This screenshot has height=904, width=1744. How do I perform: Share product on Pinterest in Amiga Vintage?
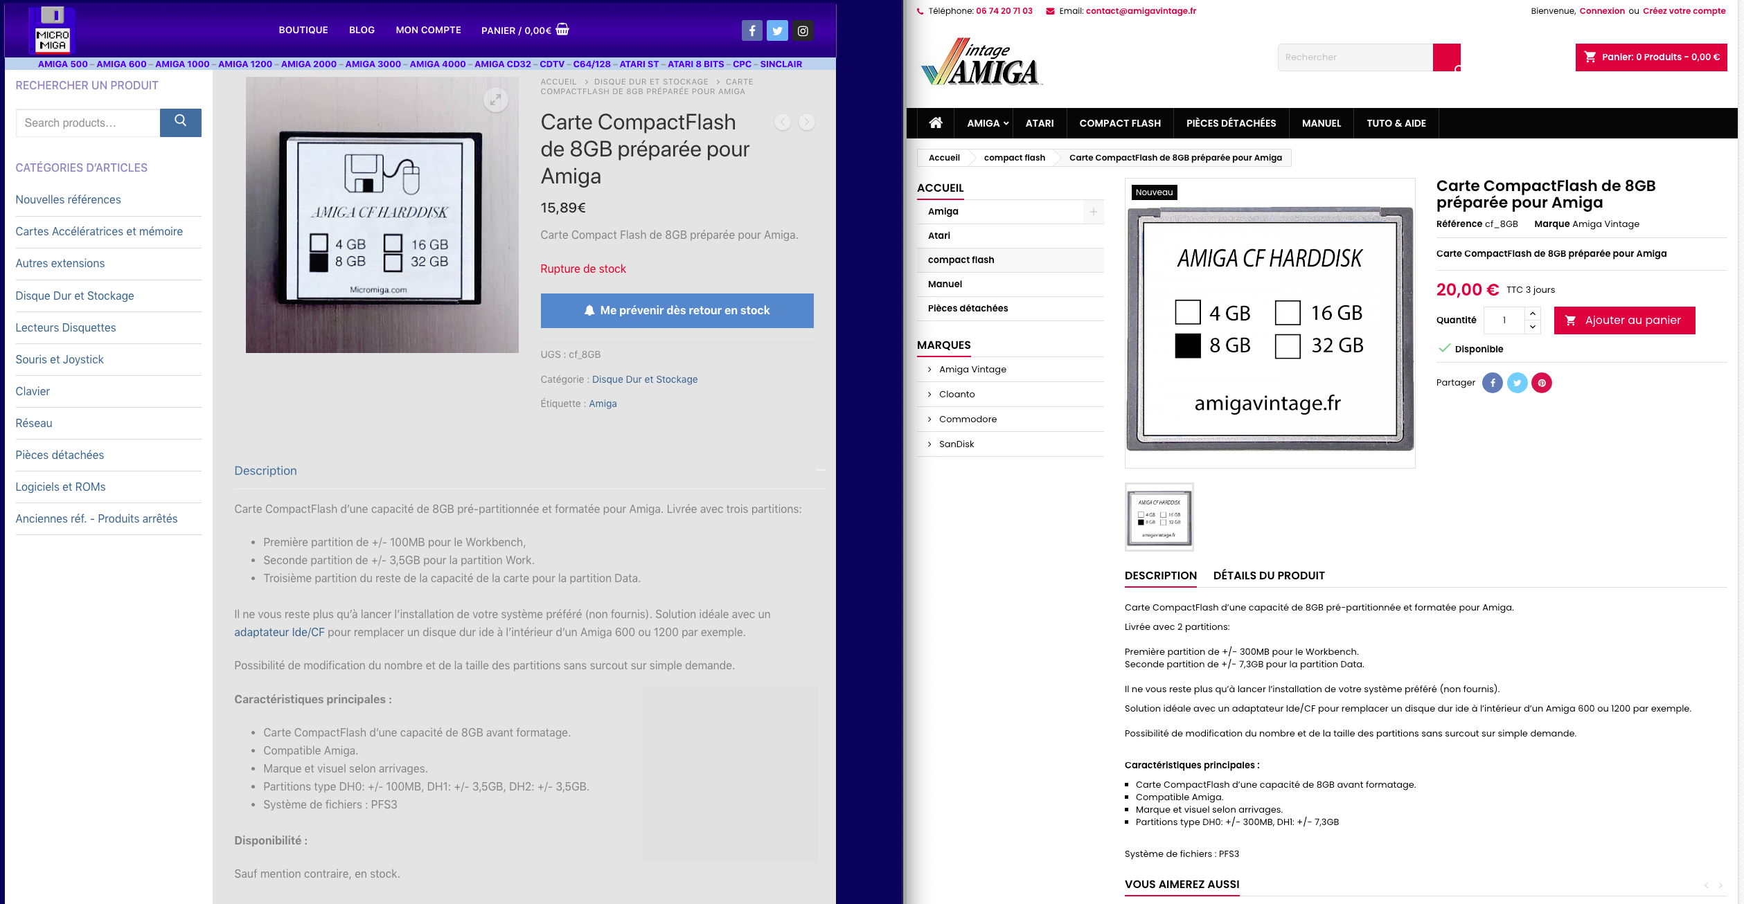1542,383
